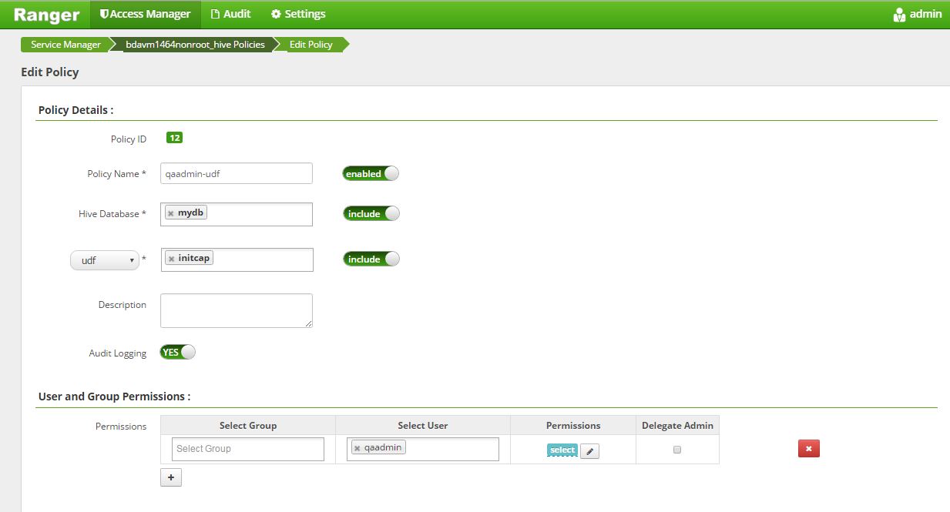Viewport: 950px width, 512px height.
Task: Click the Ranger logo
Action: point(45,15)
